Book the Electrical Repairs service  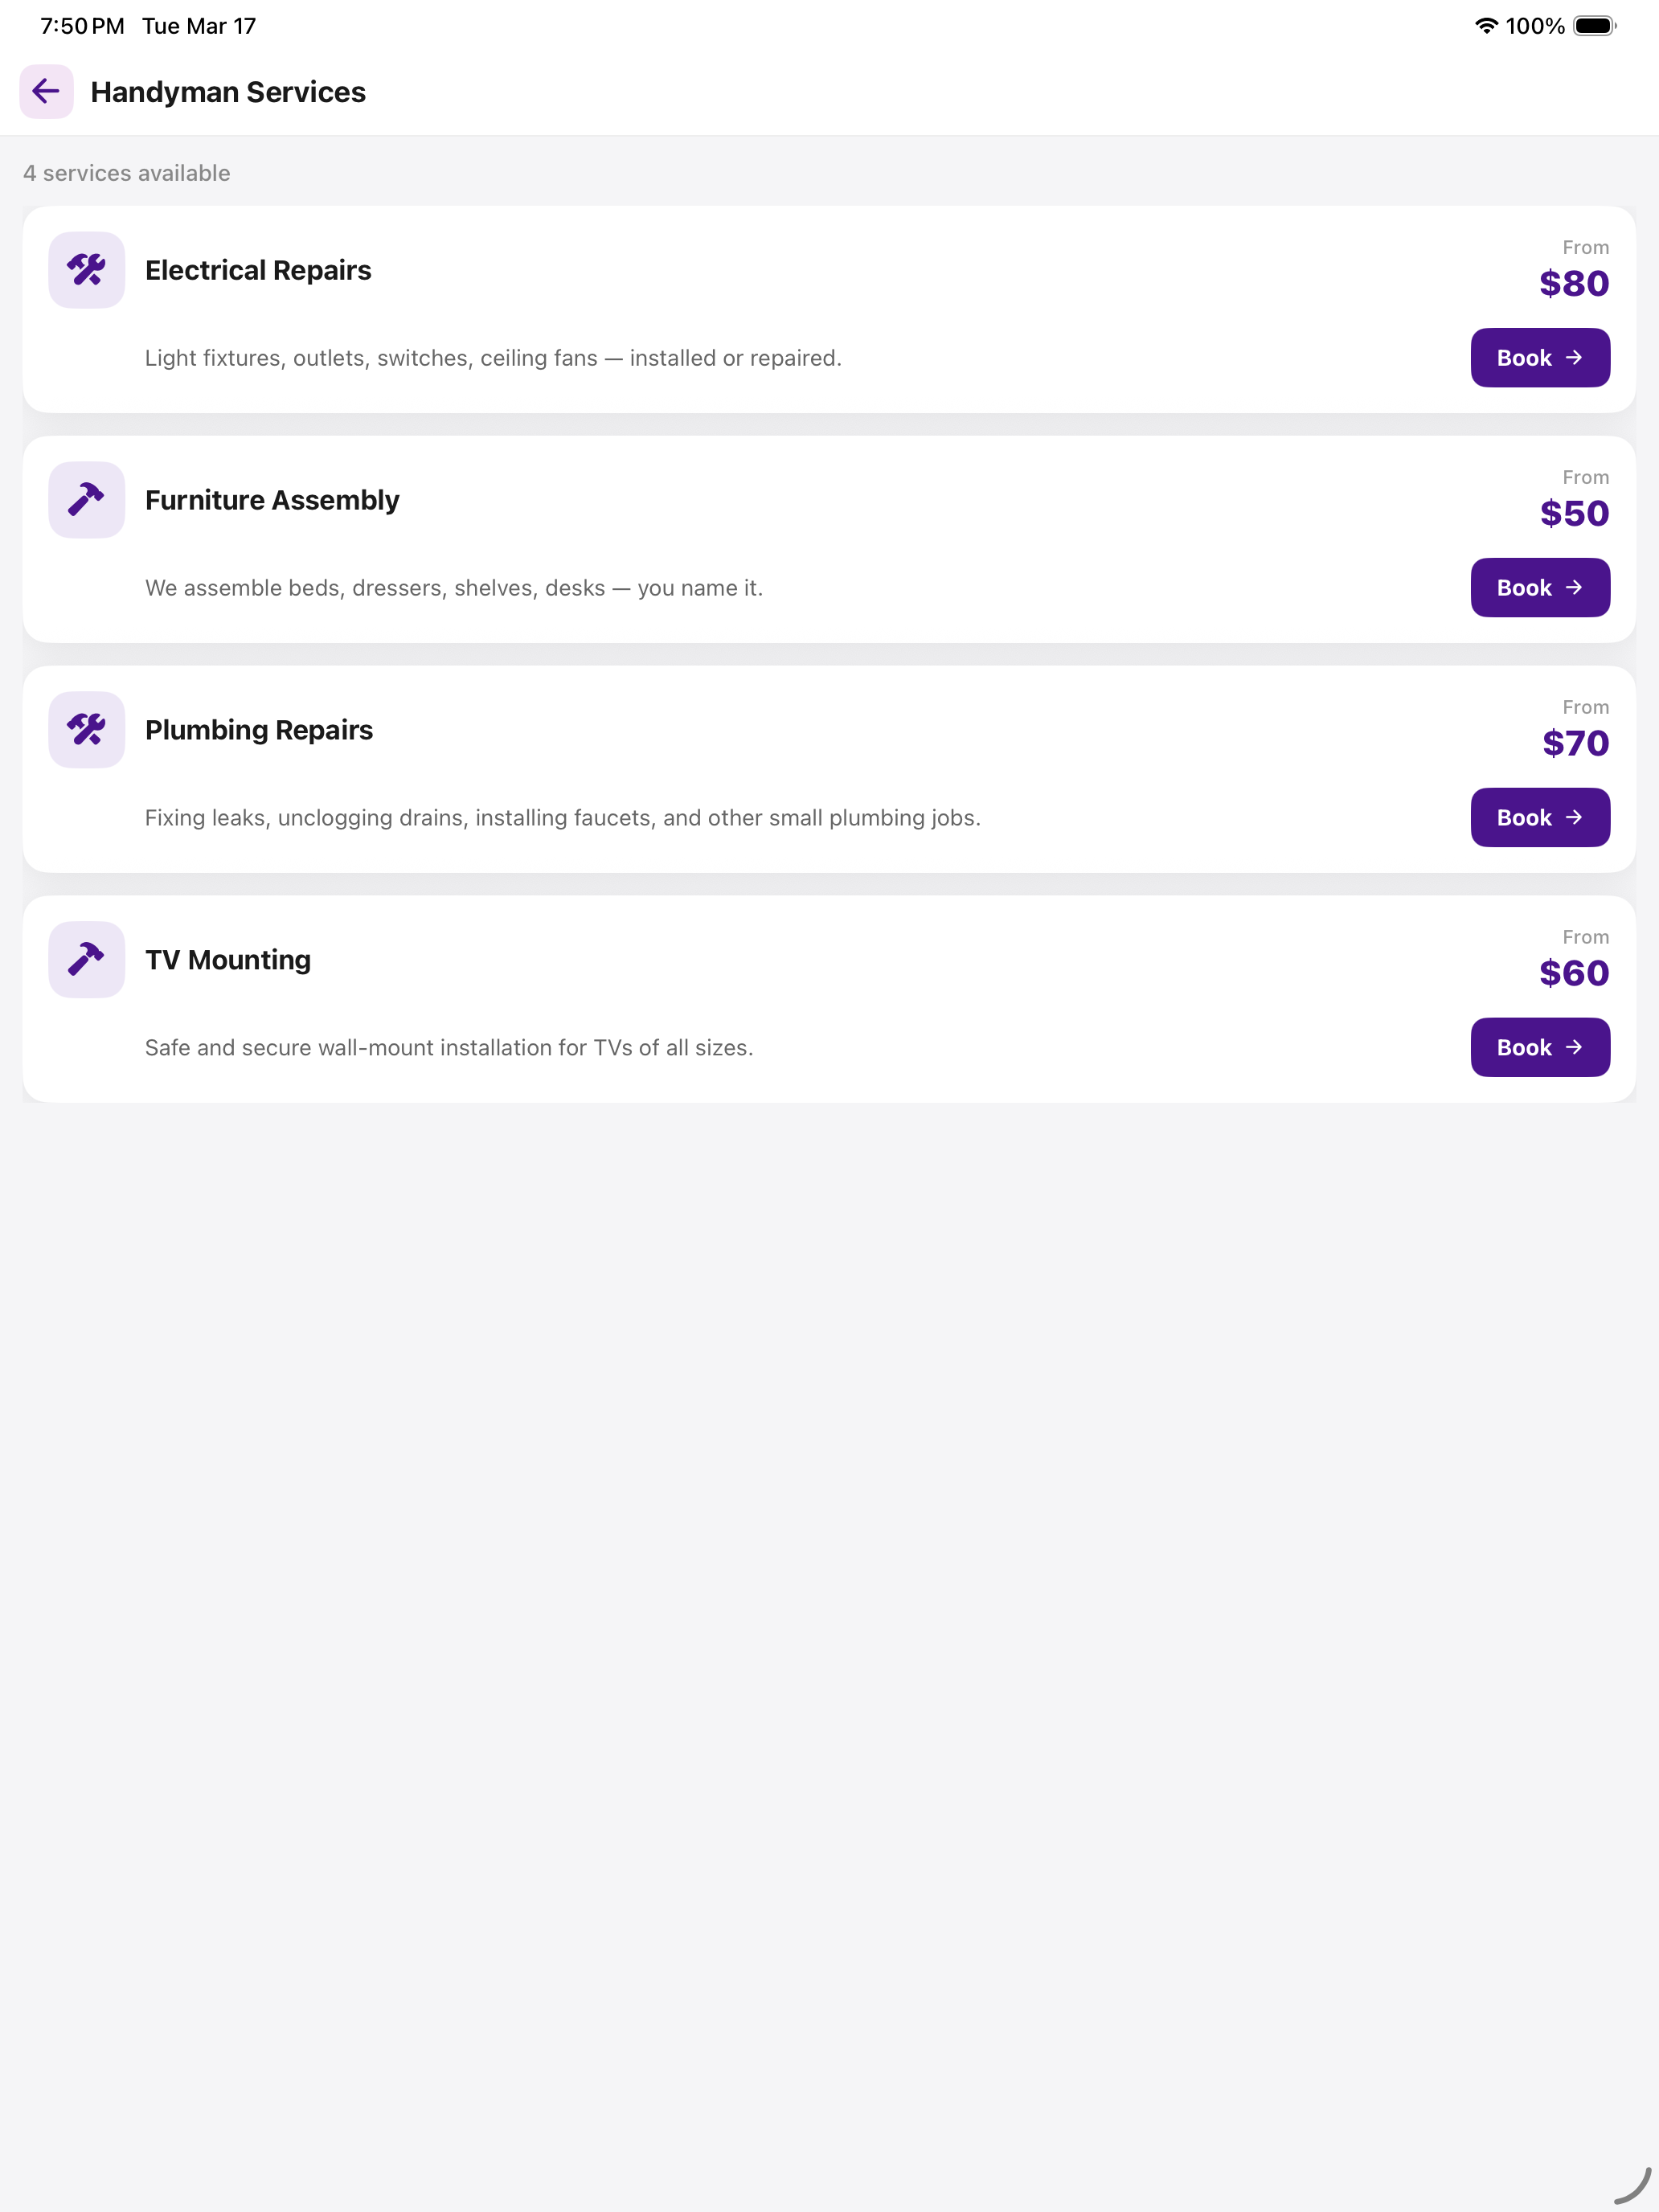[x=1540, y=358]
